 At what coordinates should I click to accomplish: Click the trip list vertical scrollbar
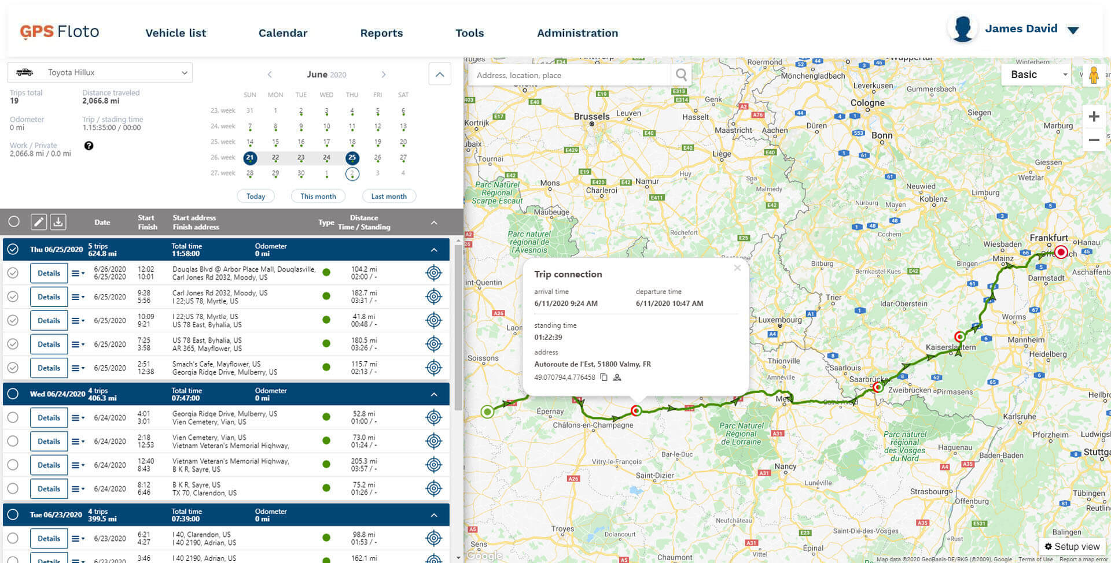pyautogui.click(x=458, y=327)
